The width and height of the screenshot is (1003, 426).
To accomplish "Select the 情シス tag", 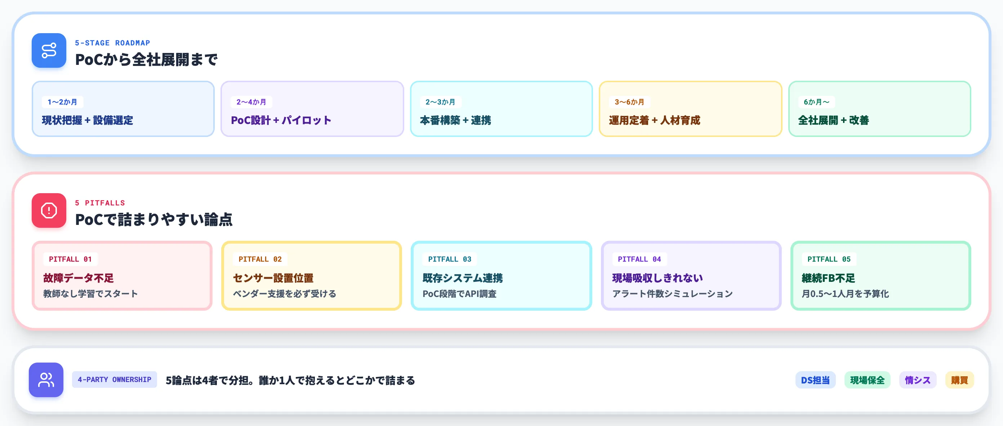I will (x=918, y=380).
